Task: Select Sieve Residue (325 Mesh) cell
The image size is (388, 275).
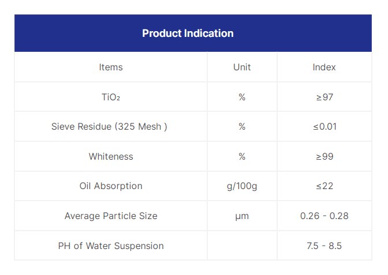Action: (109, 126)
